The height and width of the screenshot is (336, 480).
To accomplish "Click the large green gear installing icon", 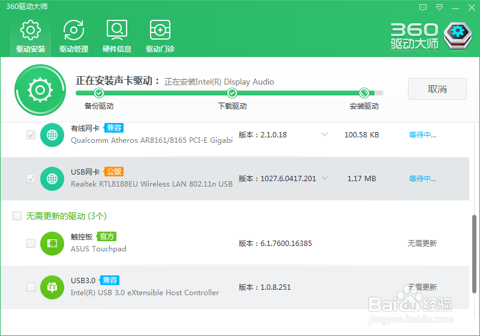I will pos(40,90).
